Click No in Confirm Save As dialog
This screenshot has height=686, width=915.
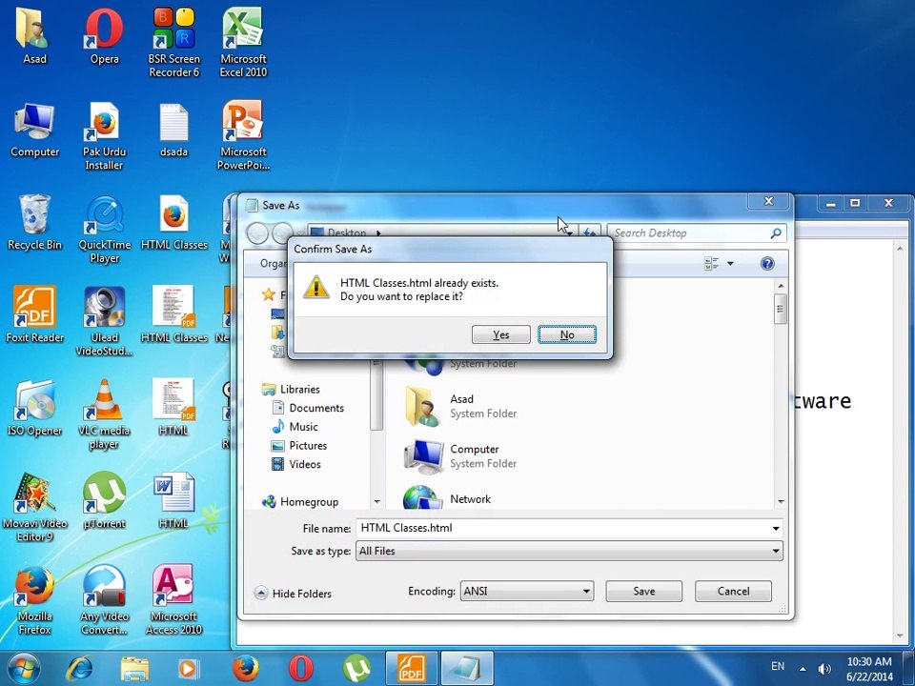(x=566, y=334)
